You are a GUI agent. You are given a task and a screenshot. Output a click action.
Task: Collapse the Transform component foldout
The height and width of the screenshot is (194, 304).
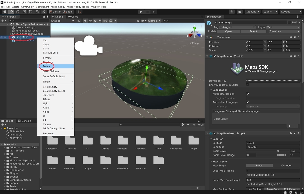207,37
